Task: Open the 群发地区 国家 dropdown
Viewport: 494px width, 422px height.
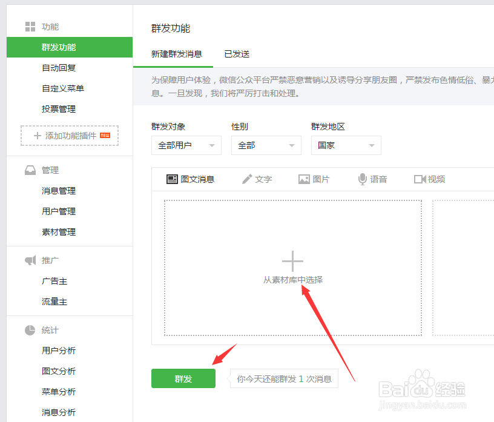Action: [x=346, y=145]
